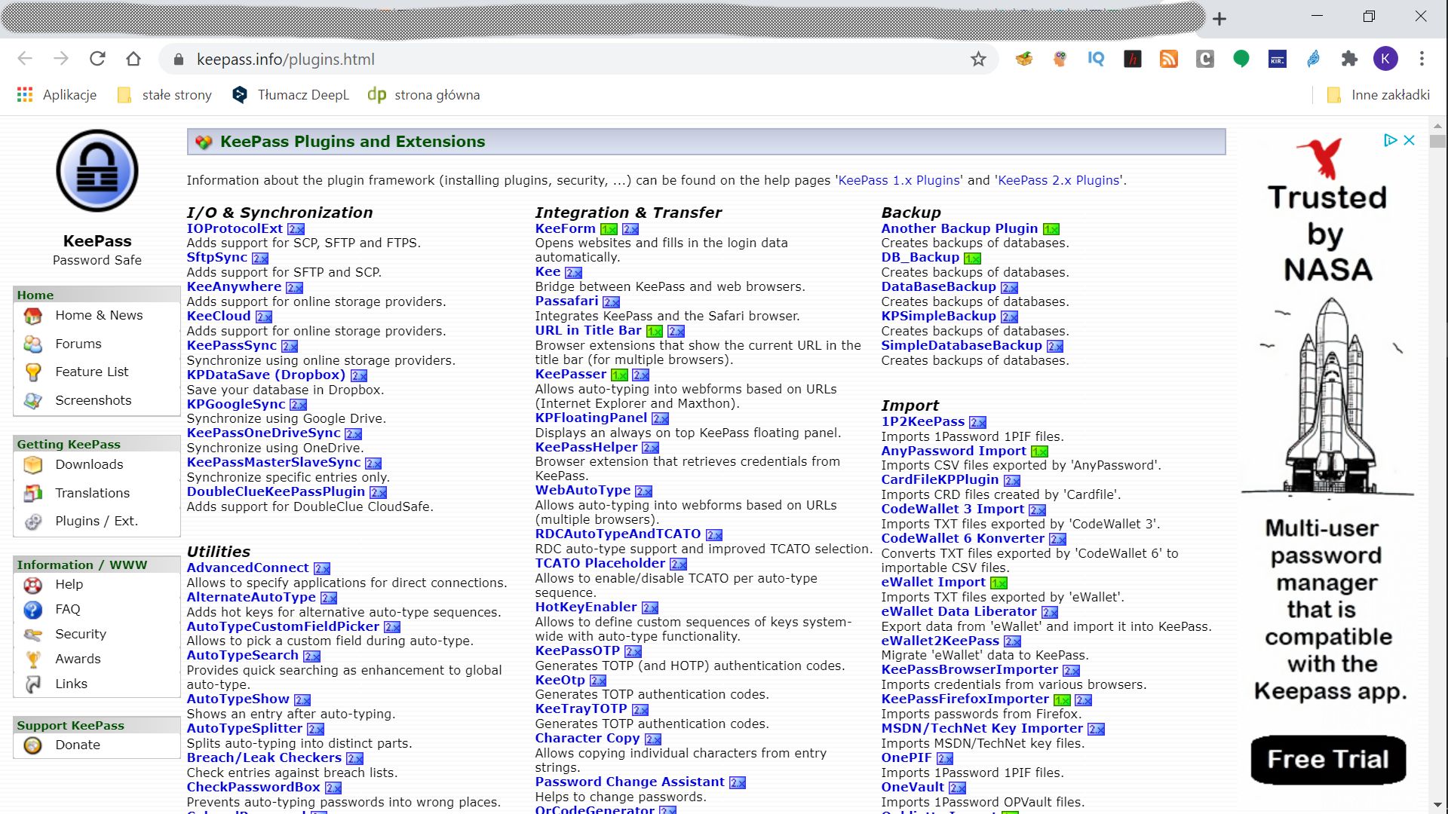Open the KeeAnywhere plugin link

point(234,286)
